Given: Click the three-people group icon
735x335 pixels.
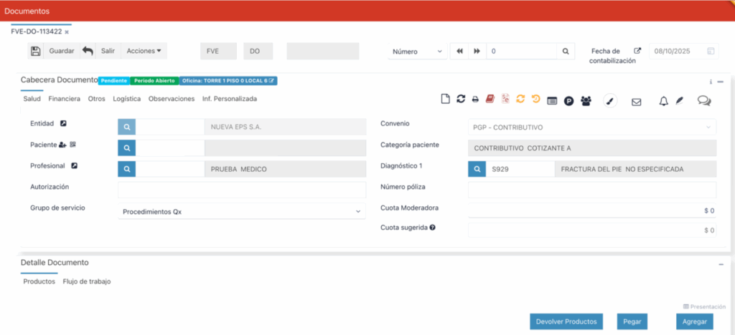Looking at the screenshot, I should point(586,101).
